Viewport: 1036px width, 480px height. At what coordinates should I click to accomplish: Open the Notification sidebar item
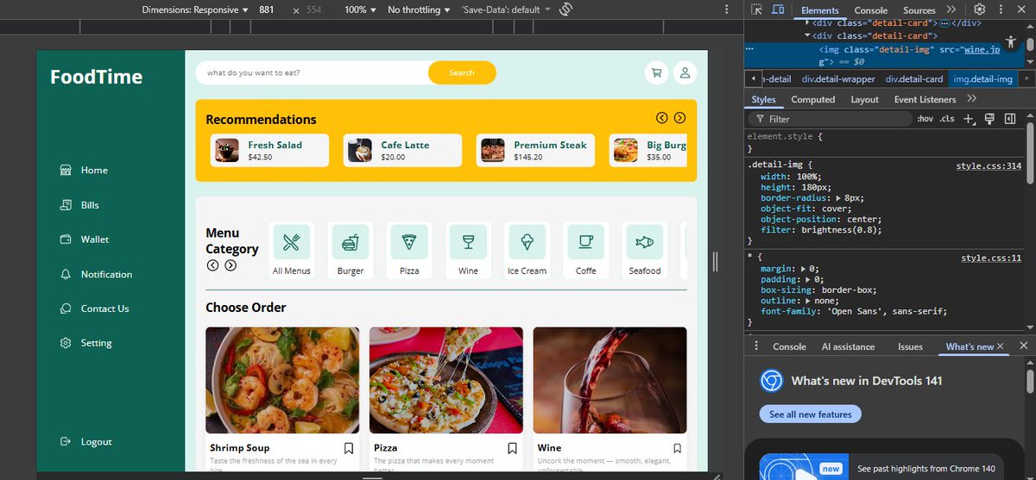coord(96,274)
